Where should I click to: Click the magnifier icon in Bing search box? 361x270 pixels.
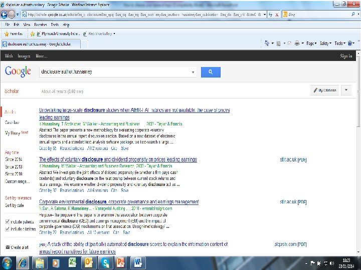coord(353,14)
